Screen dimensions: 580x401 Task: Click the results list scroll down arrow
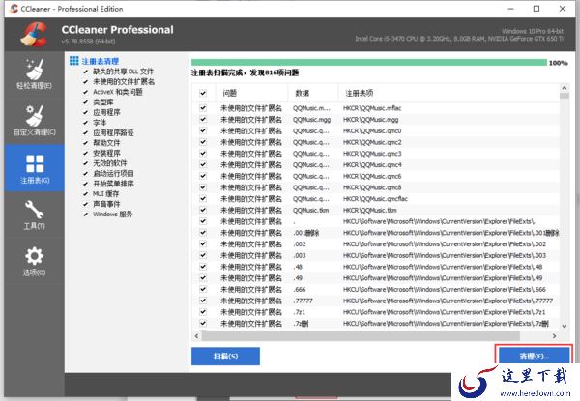point(565,326)
